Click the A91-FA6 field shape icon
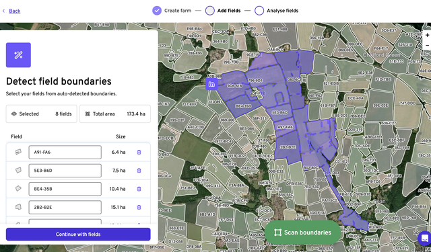Screen dimensions: 431x252 pos(18,152)
